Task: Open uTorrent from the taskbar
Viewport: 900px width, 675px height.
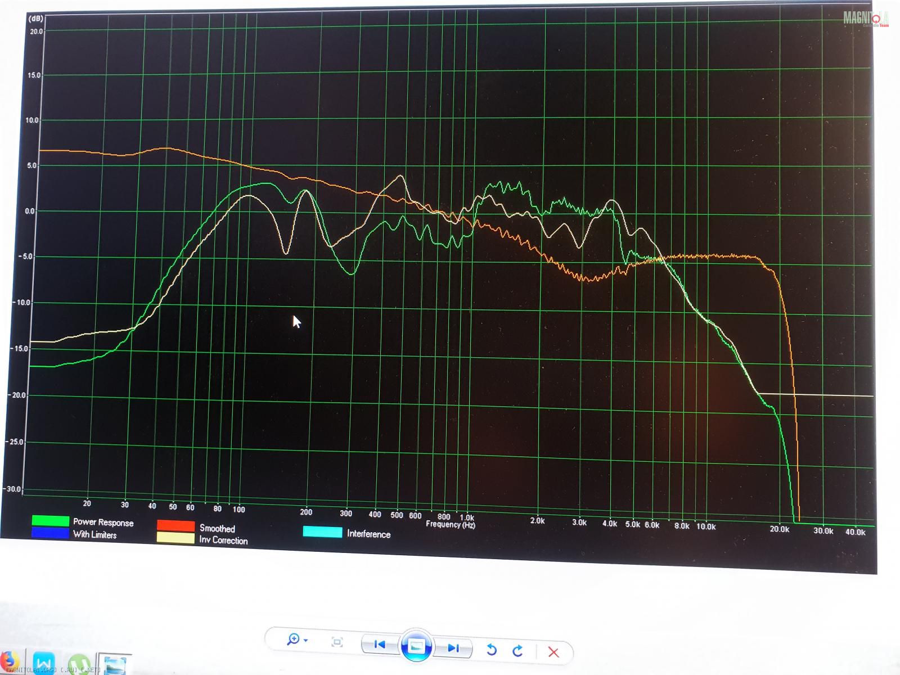Action: [79, 664]
